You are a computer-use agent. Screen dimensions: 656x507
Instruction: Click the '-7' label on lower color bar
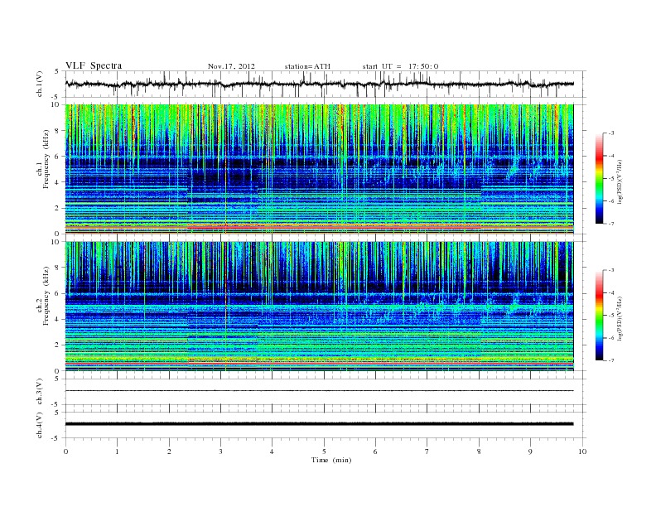611,360
